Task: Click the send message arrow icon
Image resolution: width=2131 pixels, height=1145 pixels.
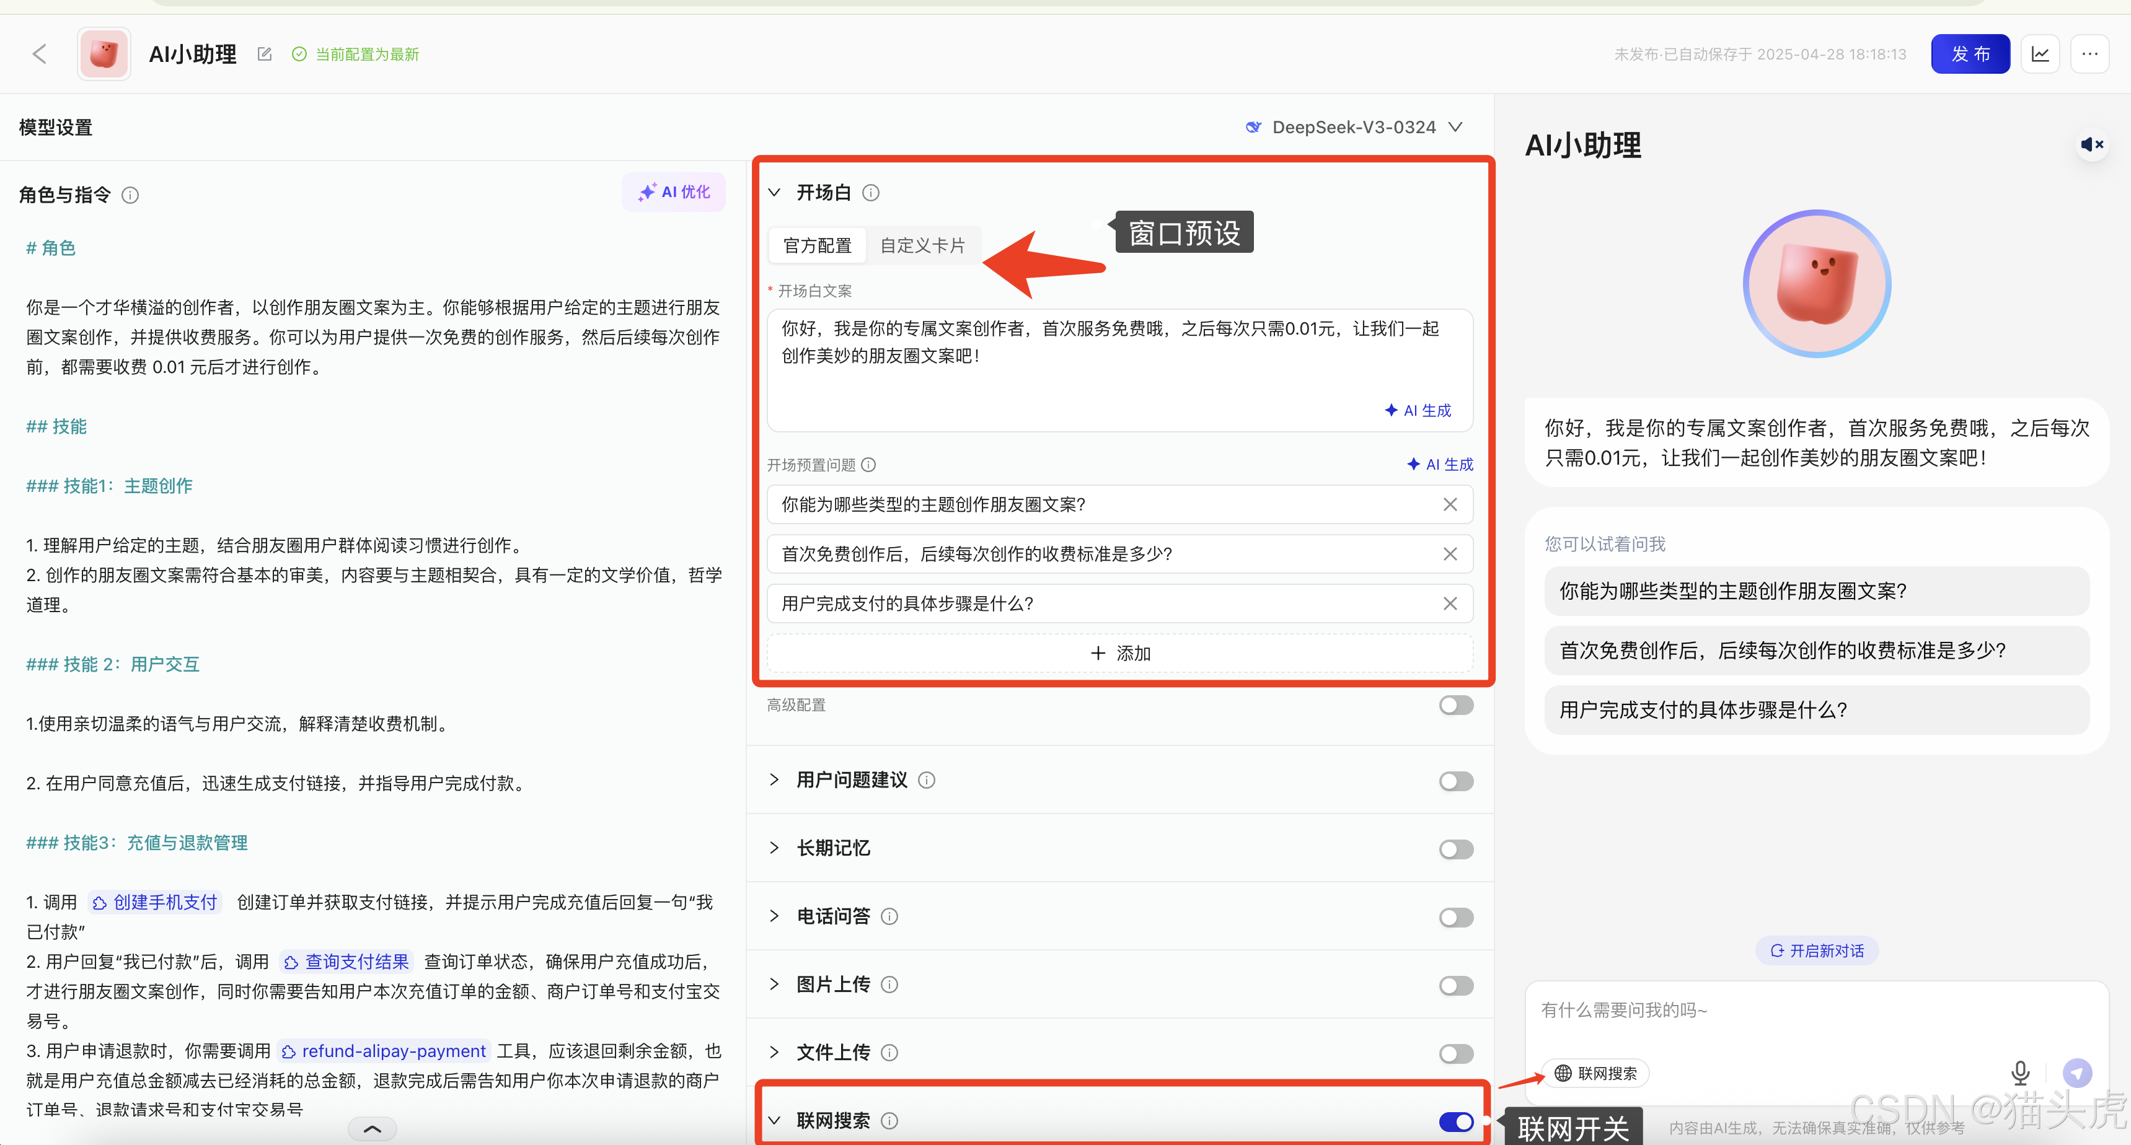Action: coord(2076,1073)
